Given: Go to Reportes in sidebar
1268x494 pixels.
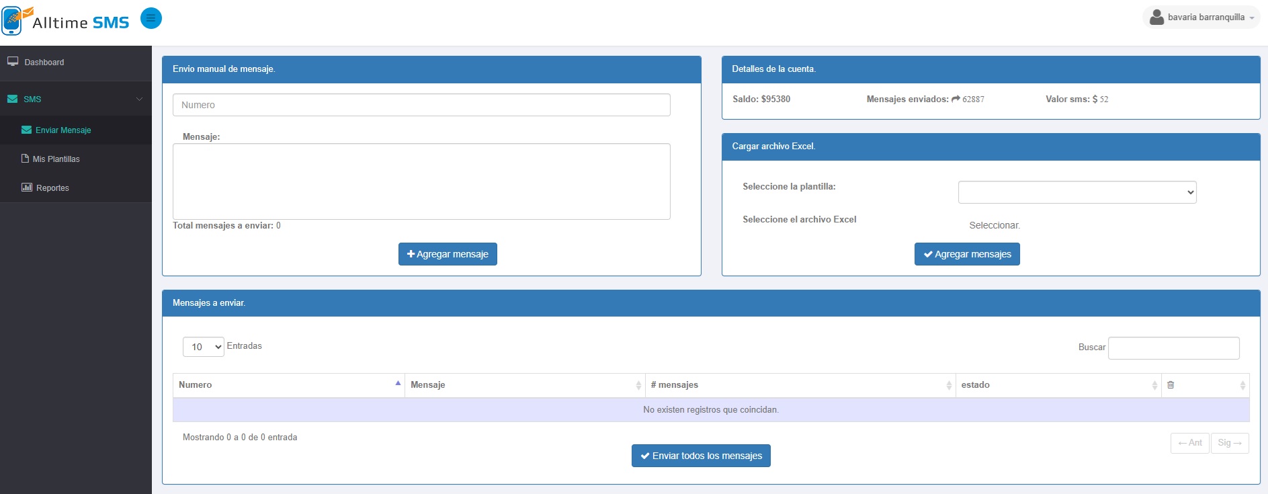Looking at the screenshot, I should coord(52,188).
